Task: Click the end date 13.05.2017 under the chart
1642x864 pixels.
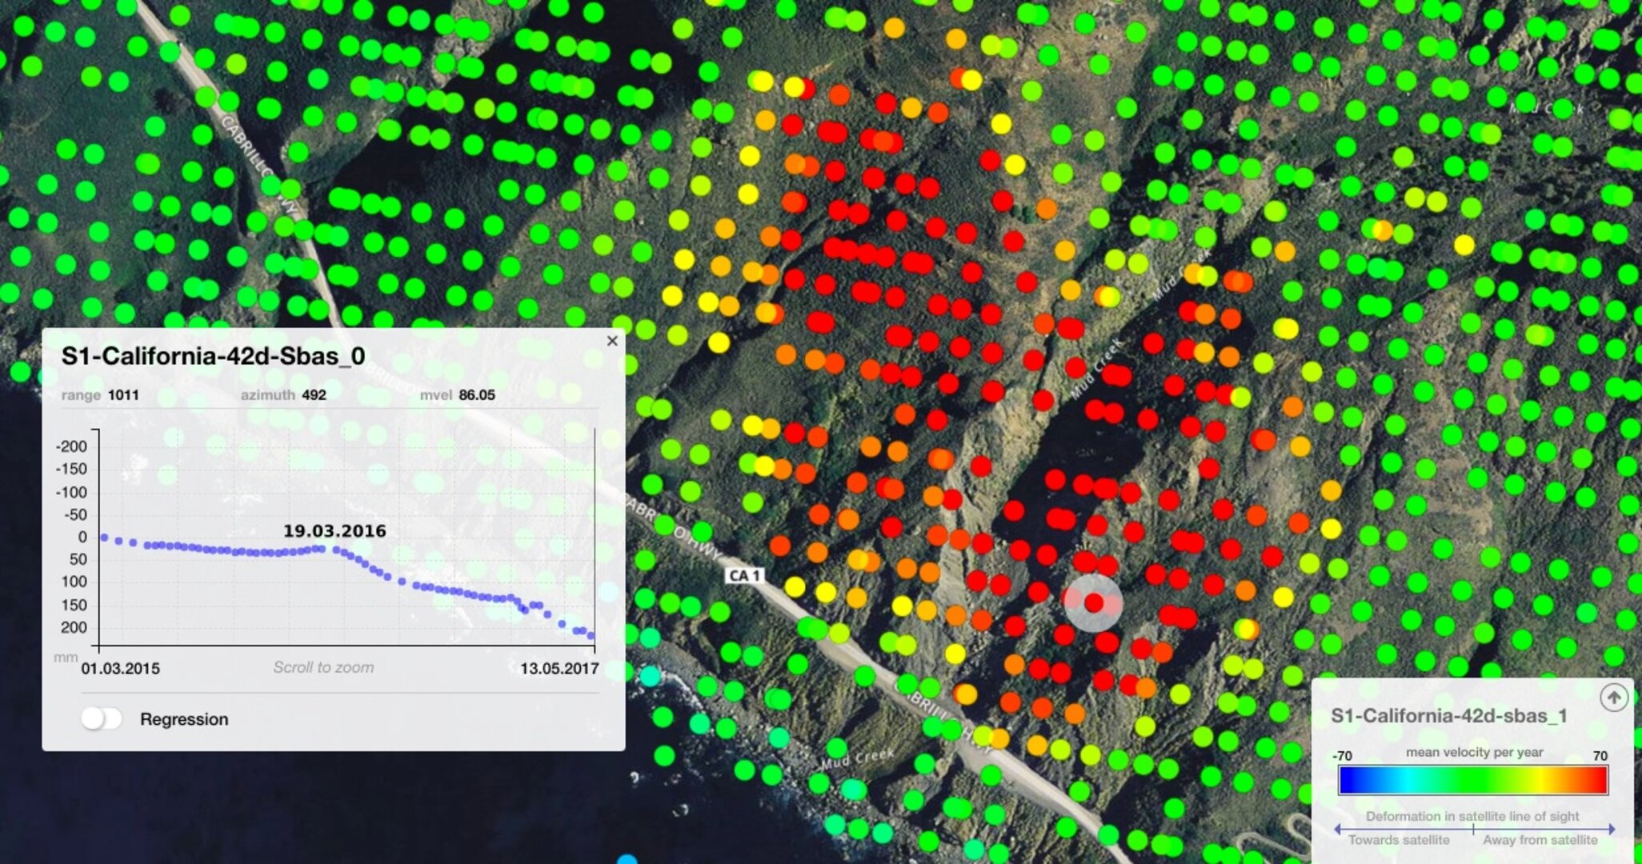Action: 559,669
